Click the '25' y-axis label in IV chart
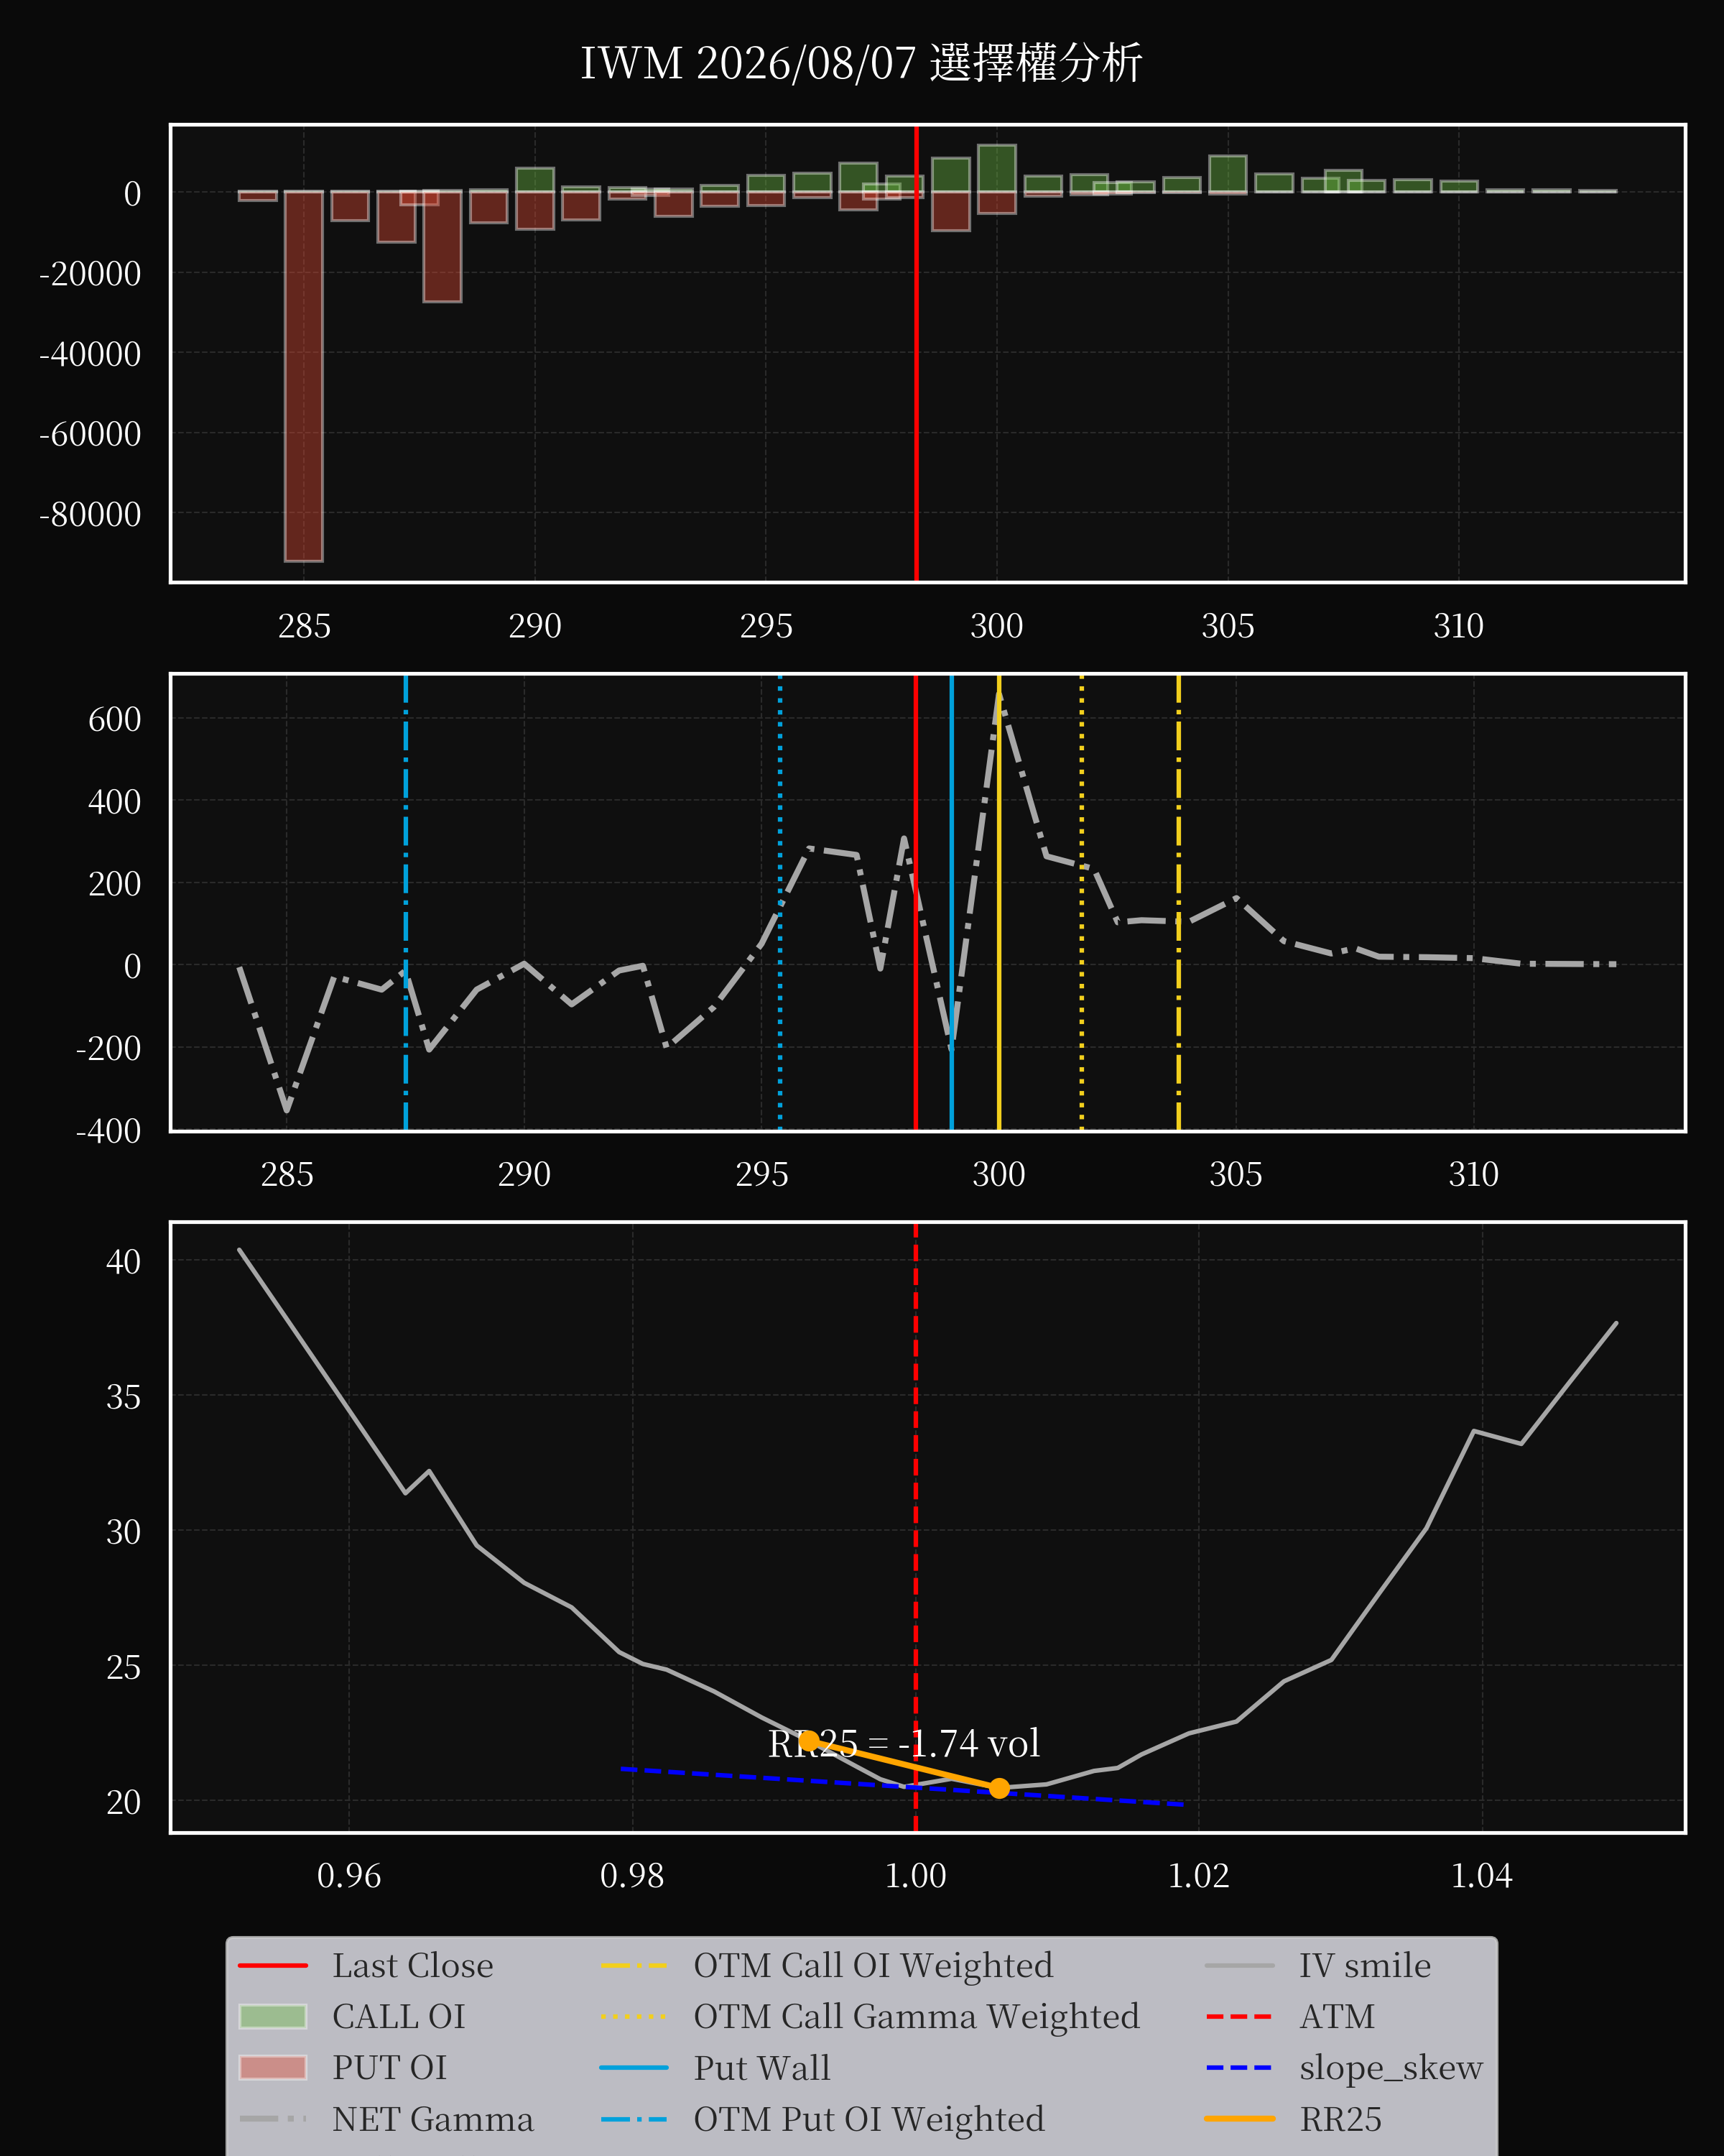1724x2156 pixels. coord(124,1667)
